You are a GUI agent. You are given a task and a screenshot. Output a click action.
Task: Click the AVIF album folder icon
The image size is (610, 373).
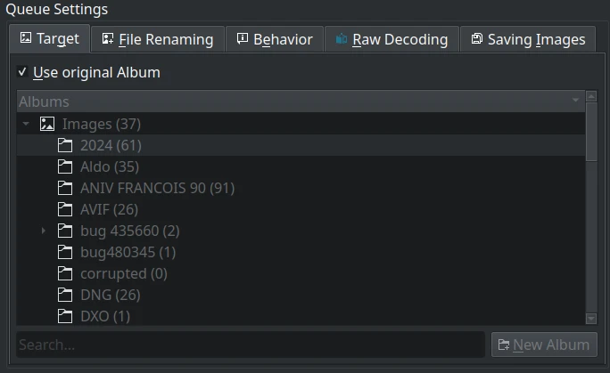click(64, 209)
